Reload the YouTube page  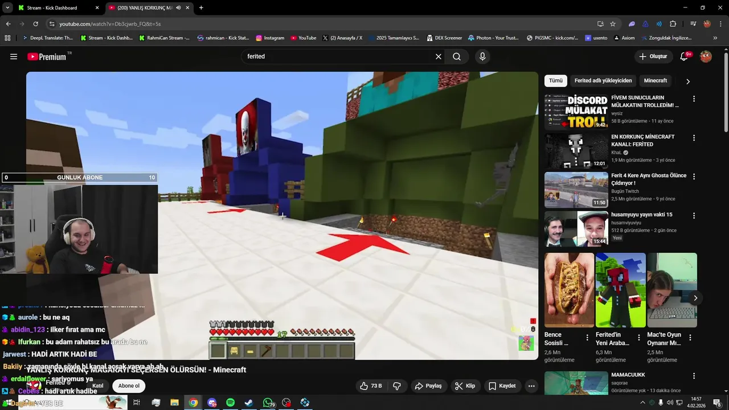pos(35,24)
